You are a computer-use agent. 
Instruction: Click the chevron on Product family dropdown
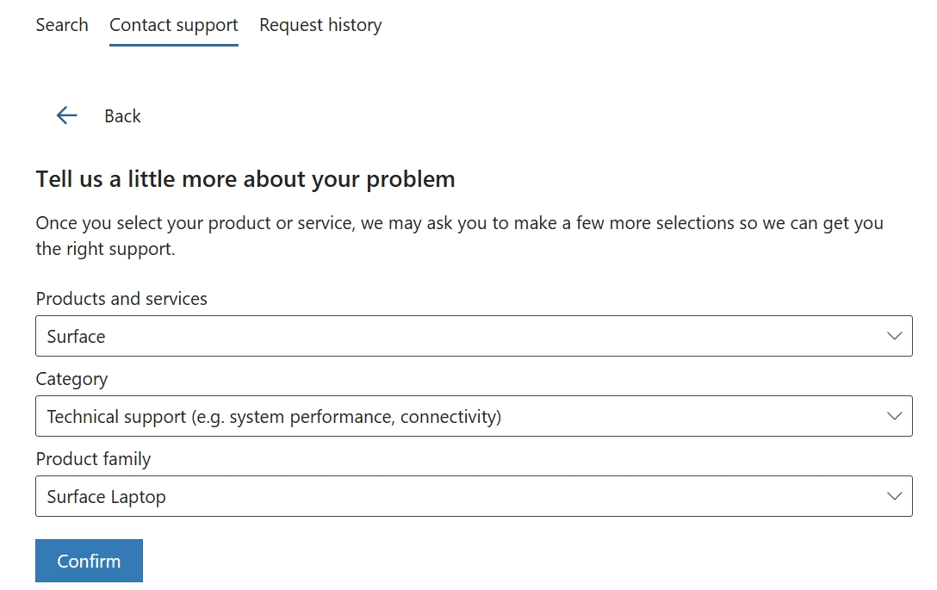pyautogui.click(x=895, y=497)
